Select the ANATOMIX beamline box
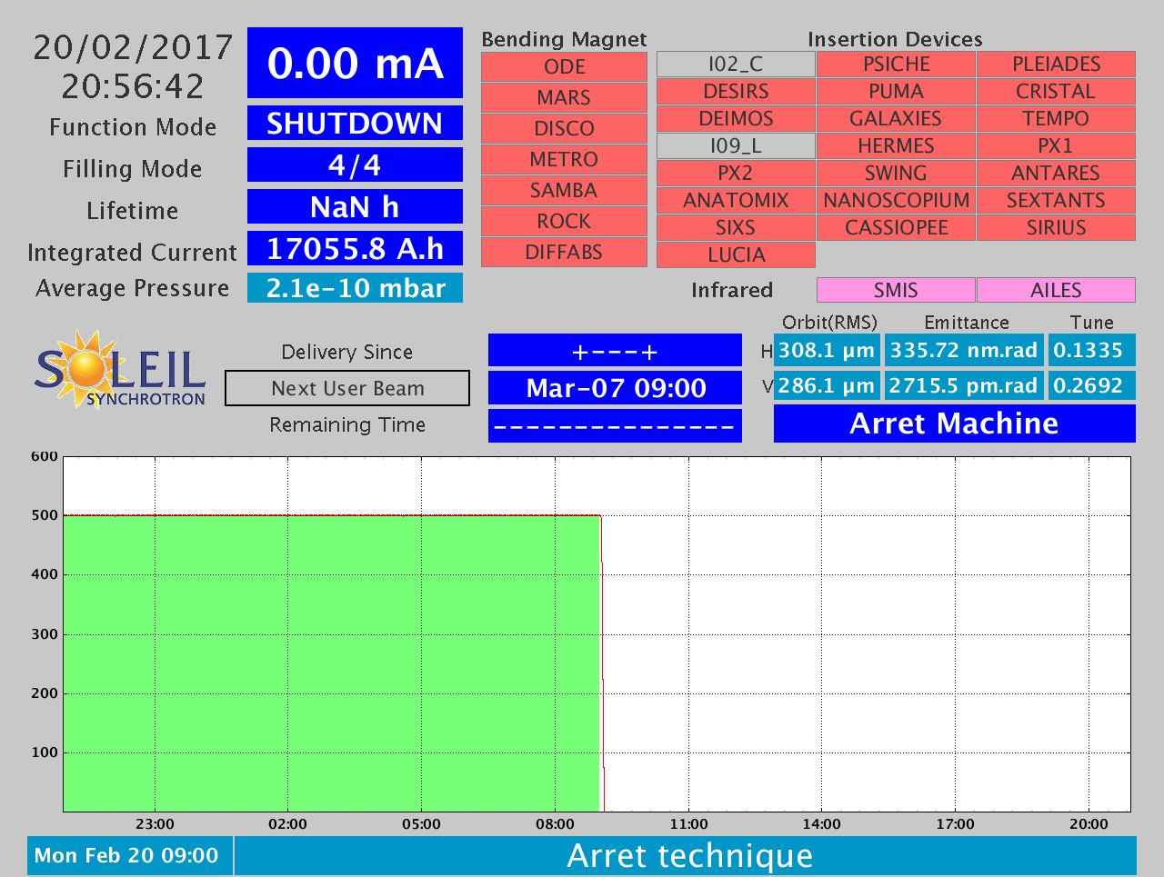1164x877 pixels. pyautogui.click(x=736, y=201)
